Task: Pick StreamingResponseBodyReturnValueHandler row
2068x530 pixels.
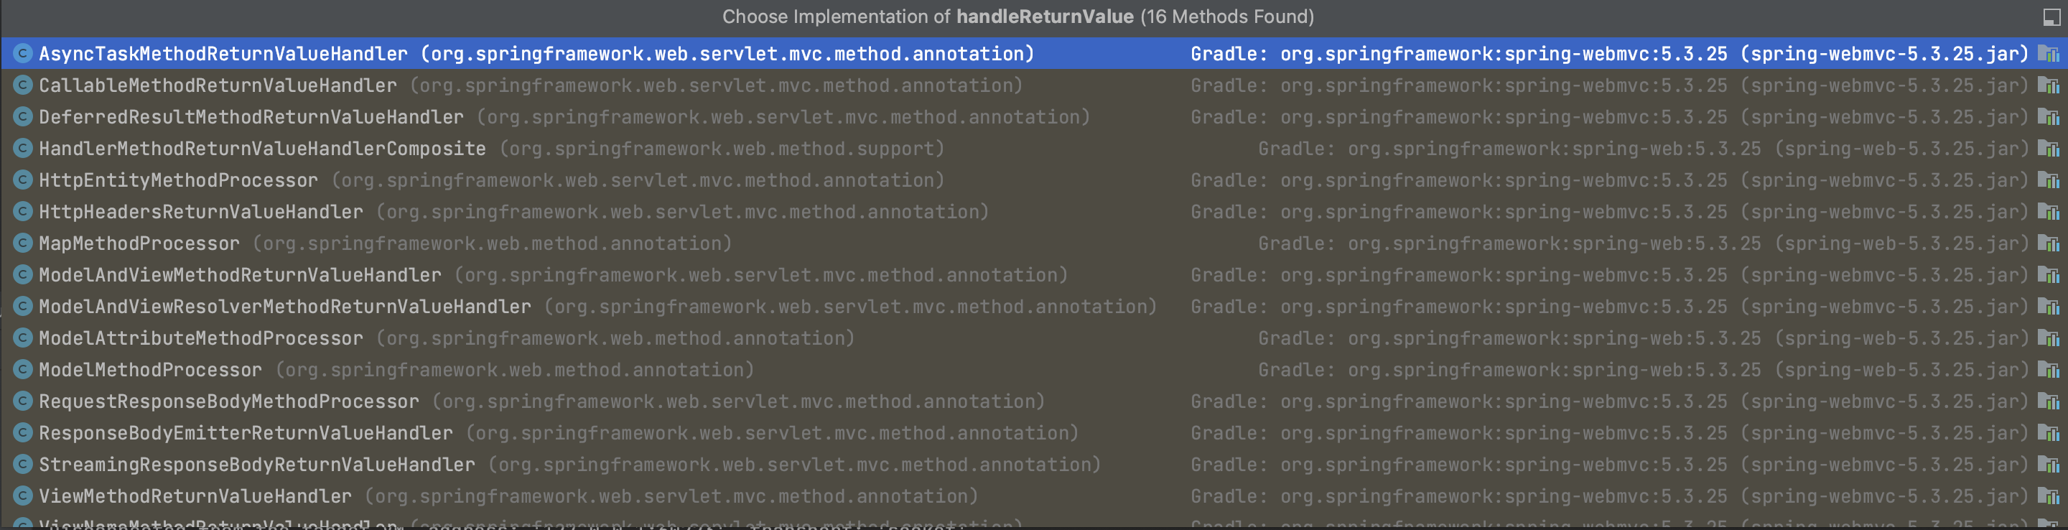Action: [x=1034, y=464]
